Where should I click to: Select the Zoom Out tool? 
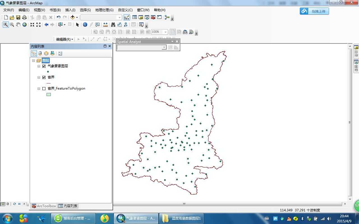12,25
